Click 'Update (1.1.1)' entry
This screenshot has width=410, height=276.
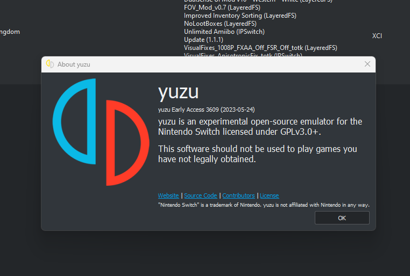[203, 40]
